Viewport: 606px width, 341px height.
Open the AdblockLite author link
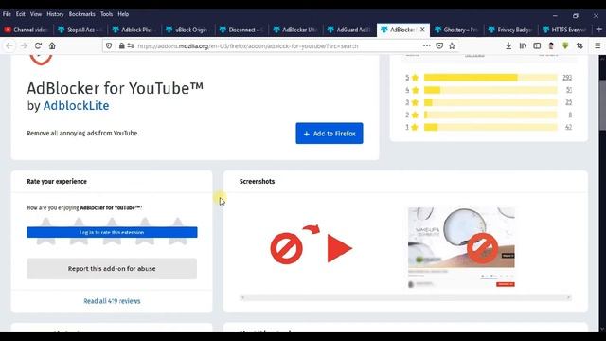76,105
